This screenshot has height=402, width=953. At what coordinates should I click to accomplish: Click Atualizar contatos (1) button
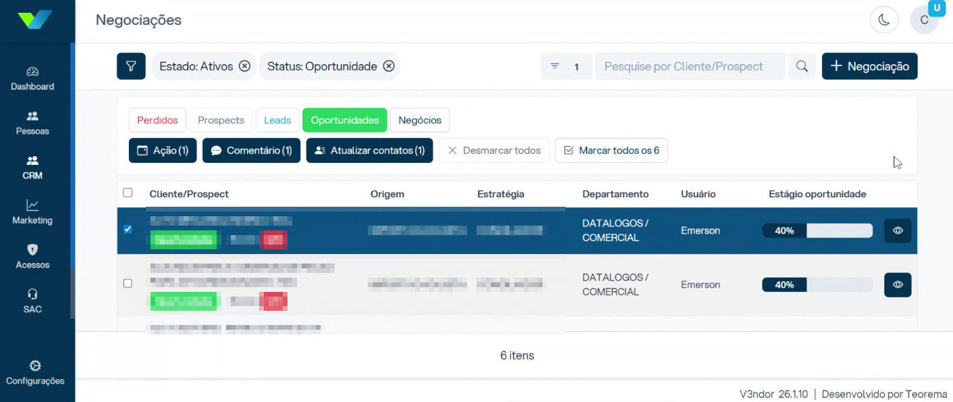[369, 151]
